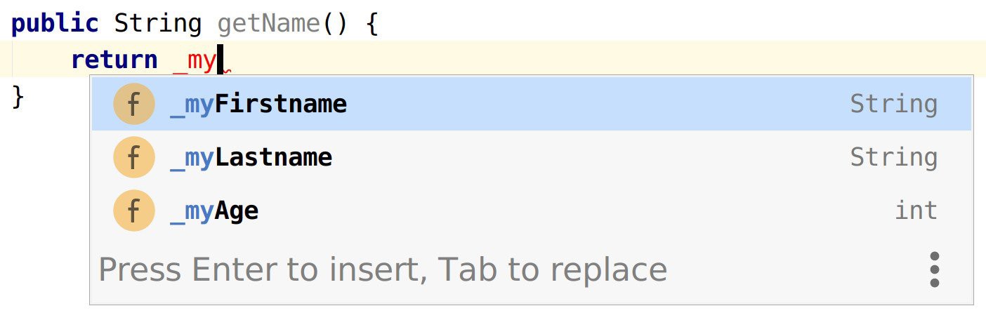The image size is (986, 320).
Task: Select the _myFirstname completion suggestion
Action: (532, 104)
